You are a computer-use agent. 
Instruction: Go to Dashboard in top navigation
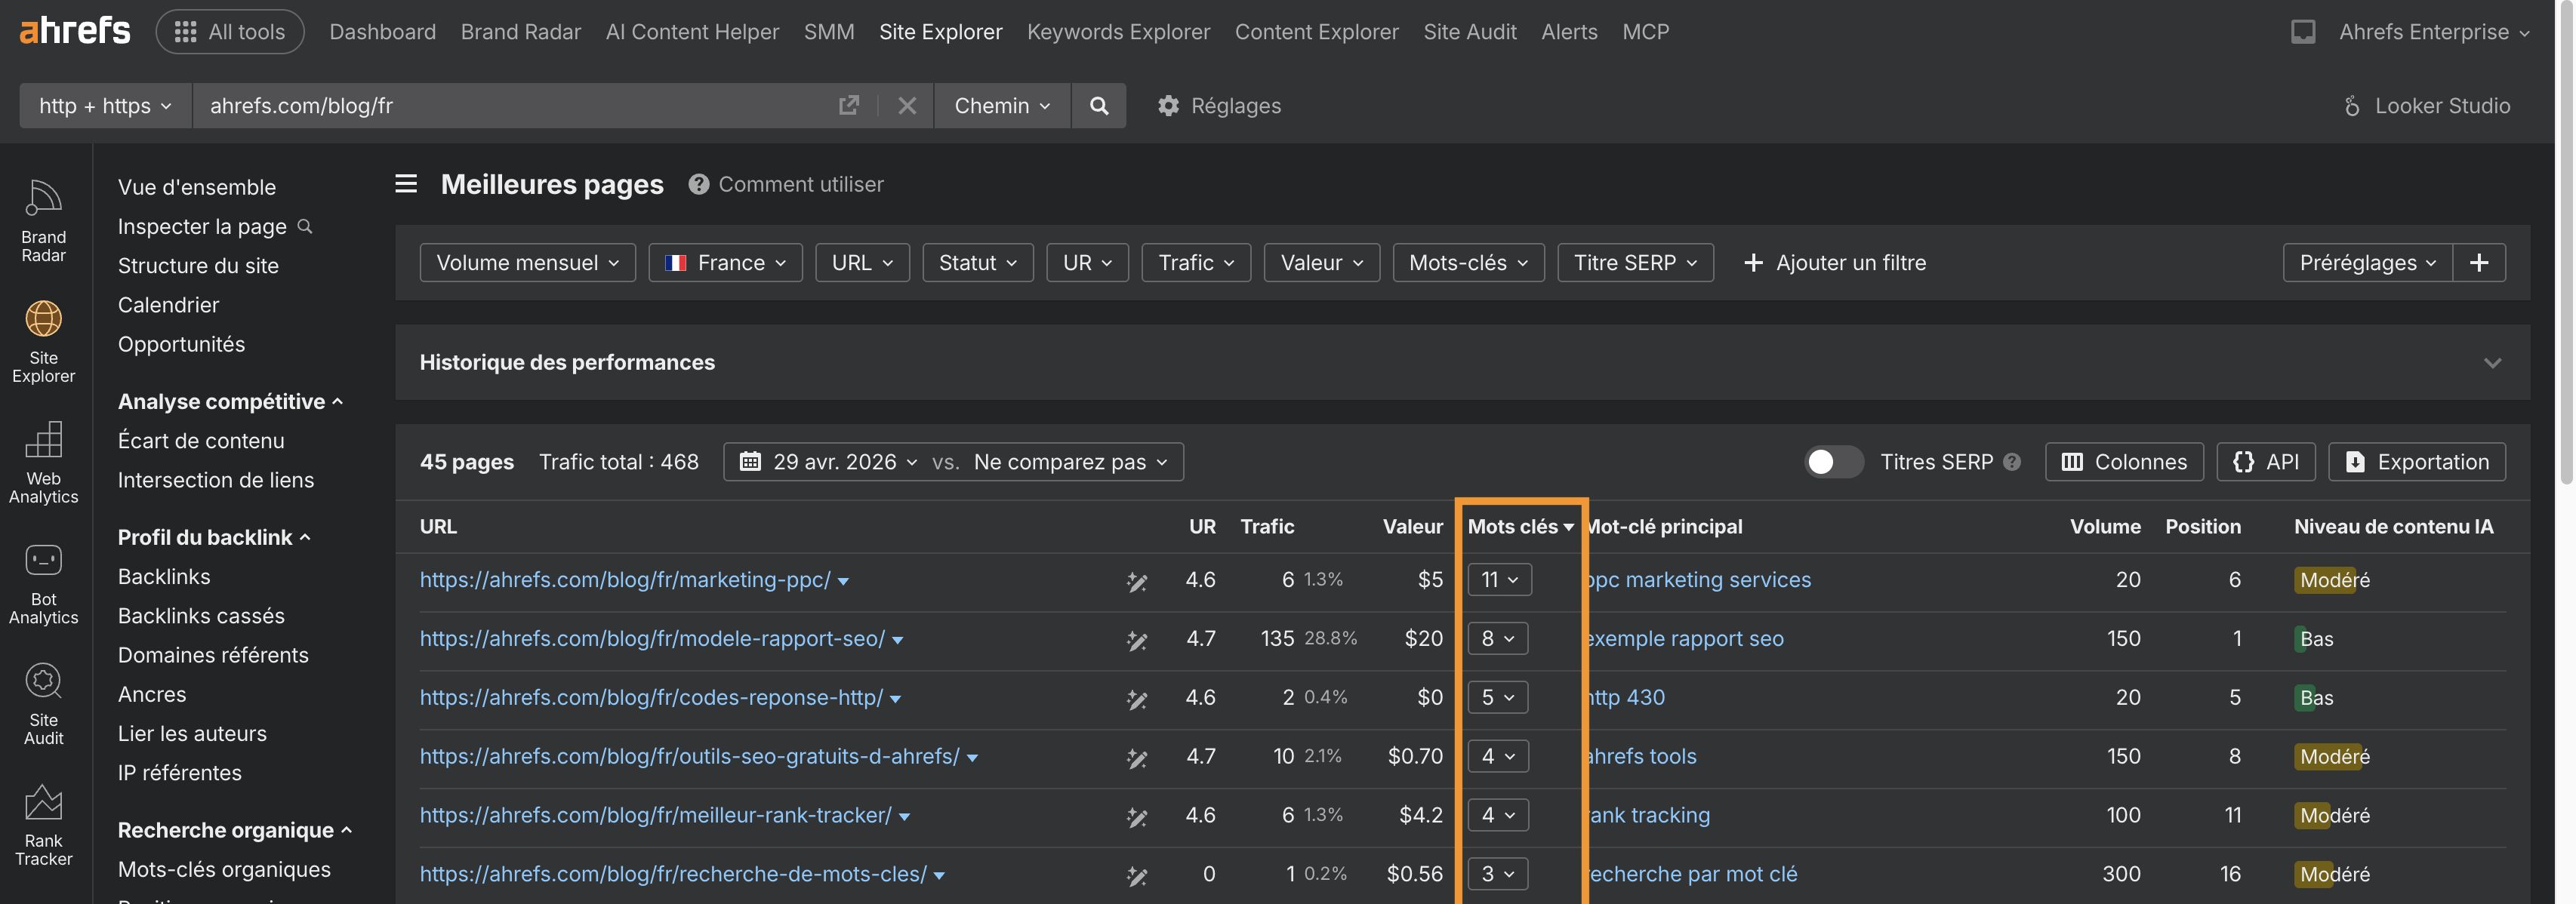pos(382,31)
